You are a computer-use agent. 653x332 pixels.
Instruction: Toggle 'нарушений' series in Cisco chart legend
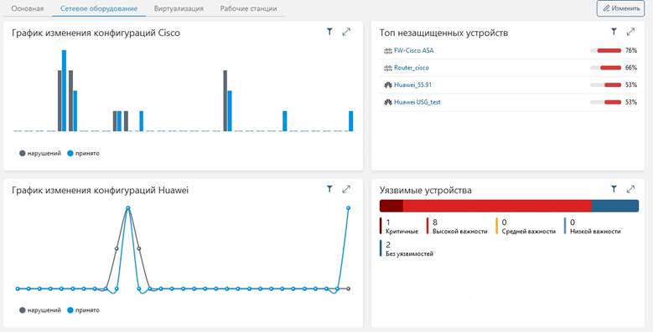[40, 153]
